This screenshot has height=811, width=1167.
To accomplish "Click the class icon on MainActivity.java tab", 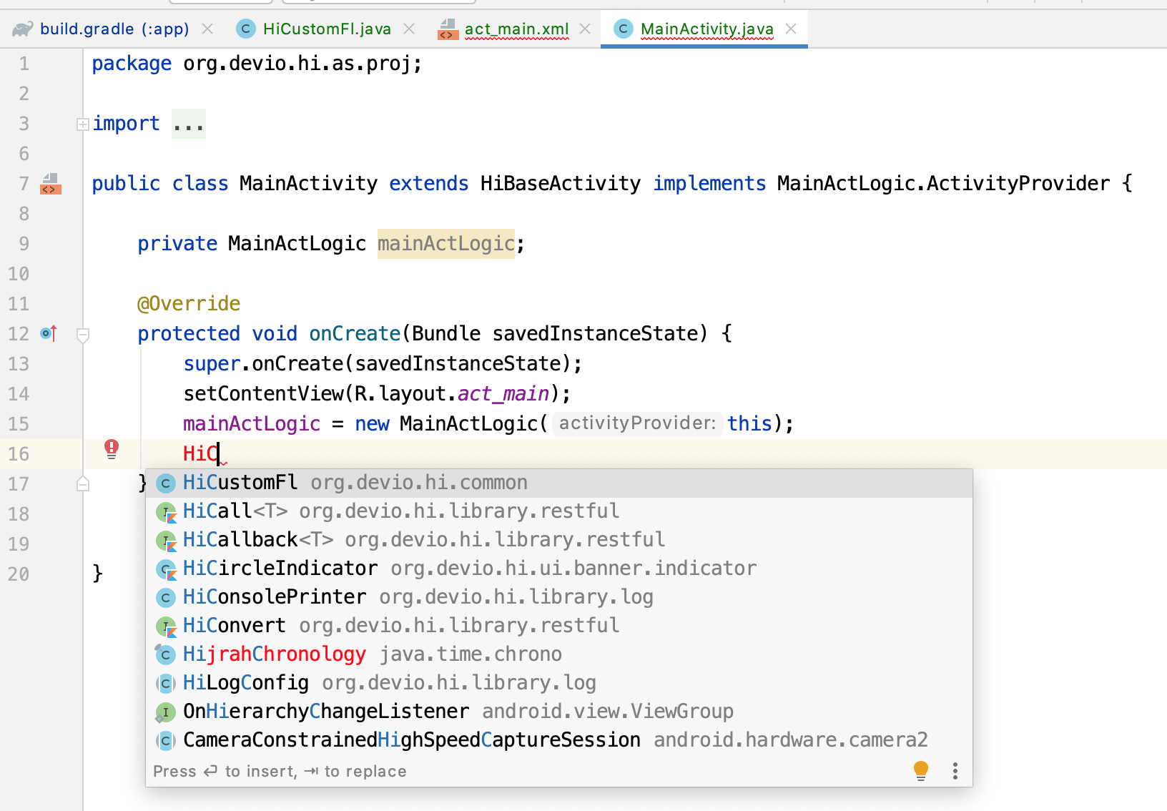I will 624,29.
